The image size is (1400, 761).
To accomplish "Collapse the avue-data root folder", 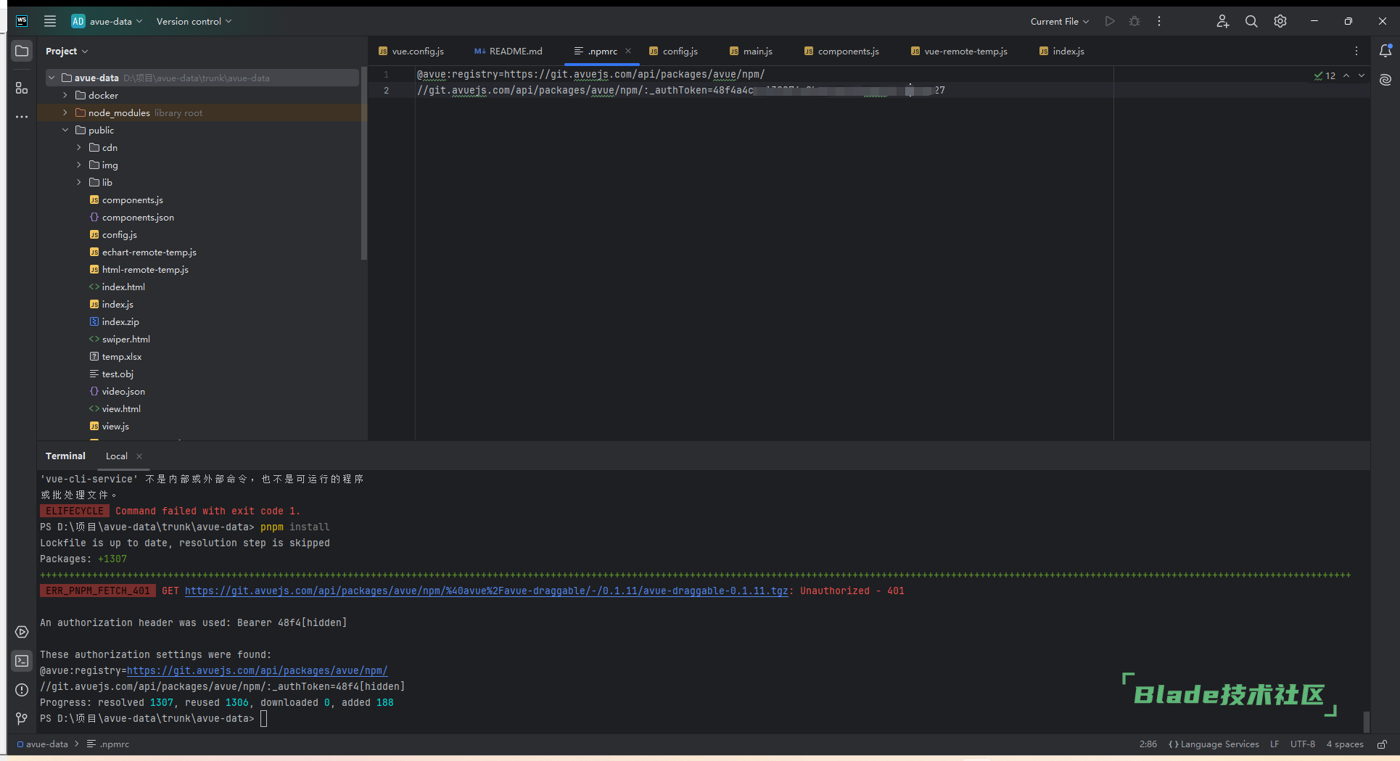I will tap(52, 78).
